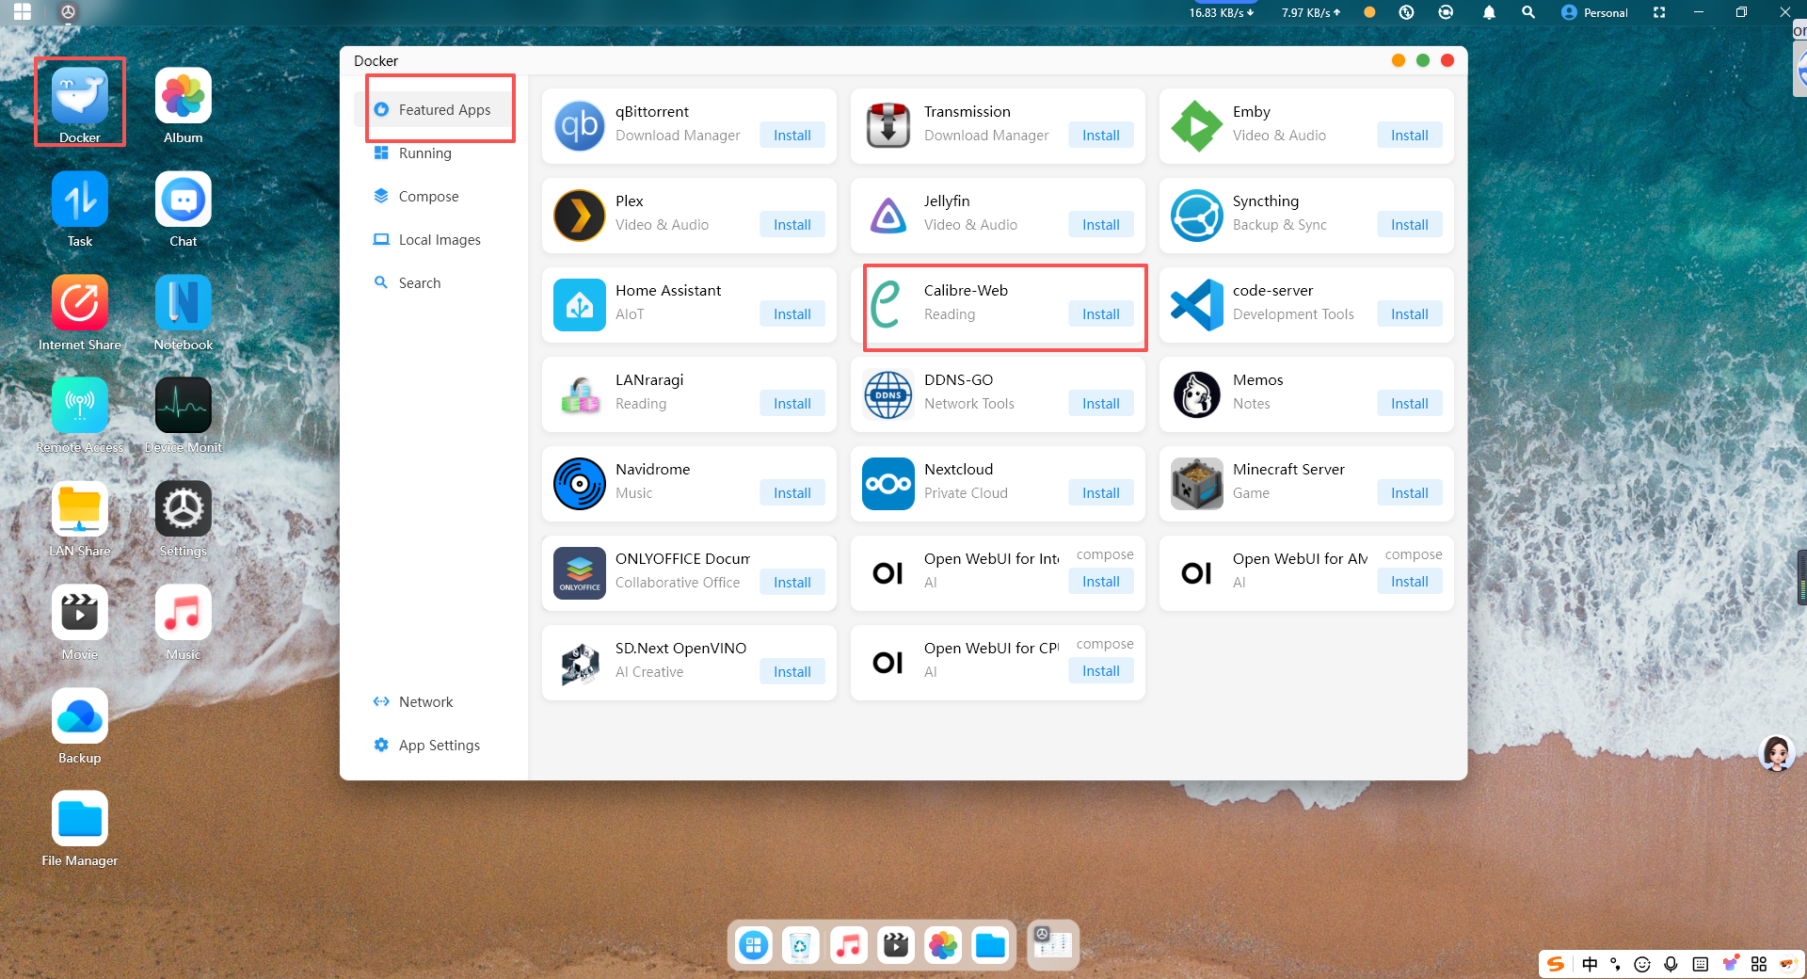Click the virtual assistant avatar
Image resolution: width=1807 pixels, height=979 pixels.
point(1777,754)
